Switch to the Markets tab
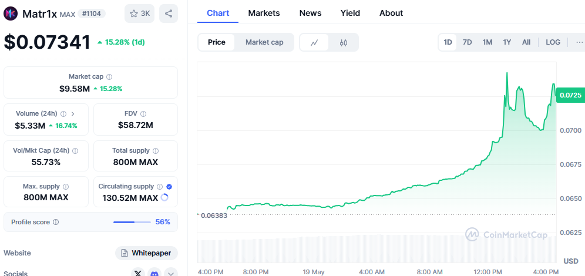Image resolution: width=585 pixels, height=276 pixels. (264, 13)
